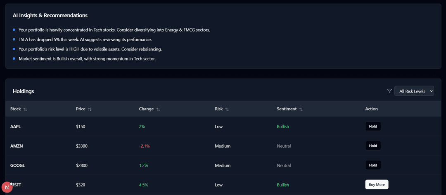
Task: Click the sort icon beside Change header
Action: (x=158, y=109)
